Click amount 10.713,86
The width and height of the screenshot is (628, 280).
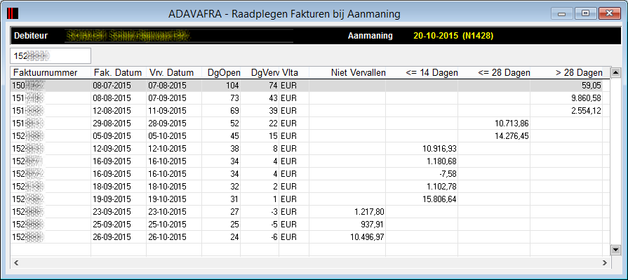pyautogui.click(x=512, y=124)
